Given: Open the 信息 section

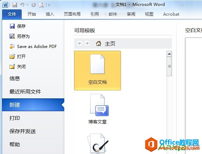Looking at the screenshot, I should coord(15,79).
